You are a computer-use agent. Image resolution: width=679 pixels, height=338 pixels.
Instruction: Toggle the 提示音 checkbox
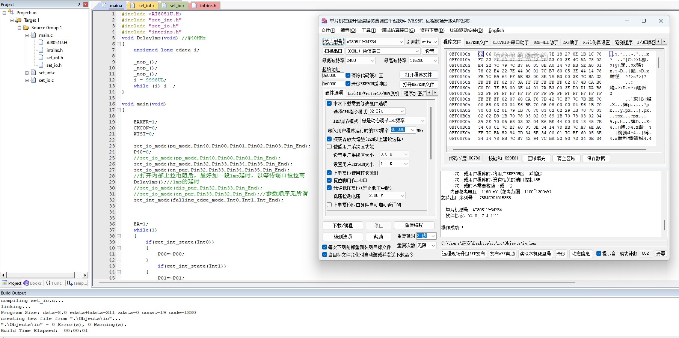coord(599,254)
